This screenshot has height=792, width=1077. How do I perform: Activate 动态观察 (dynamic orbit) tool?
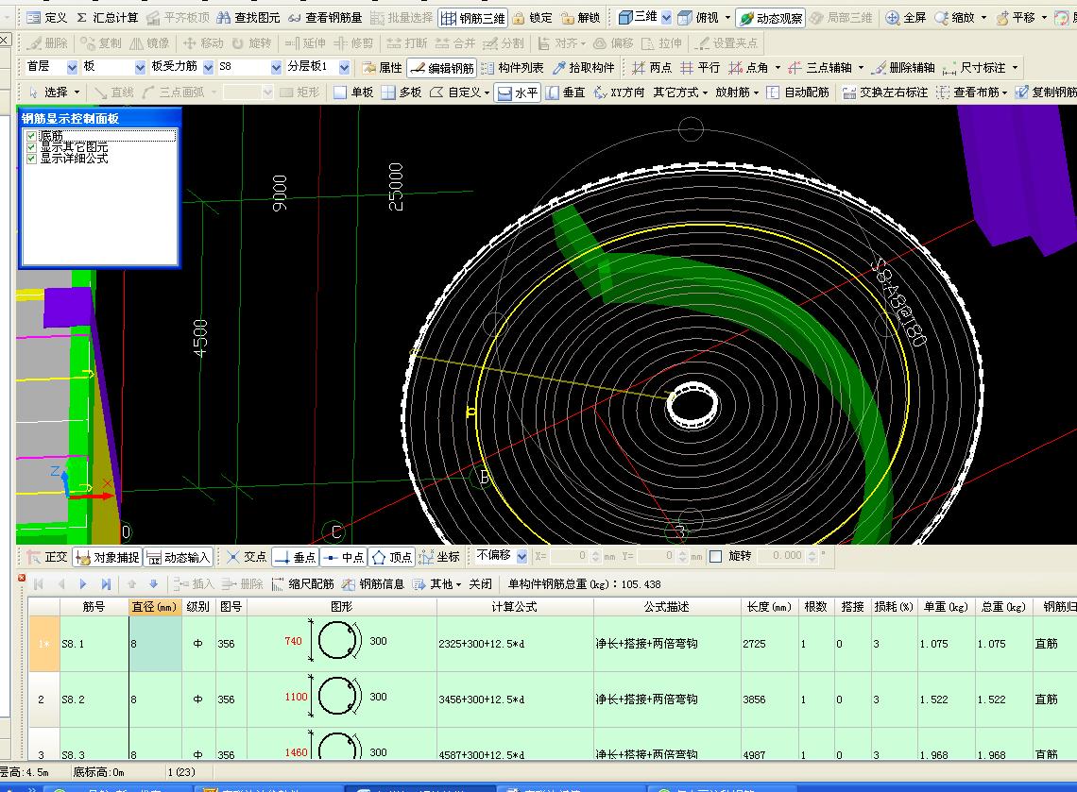click(x=771, y=18)
